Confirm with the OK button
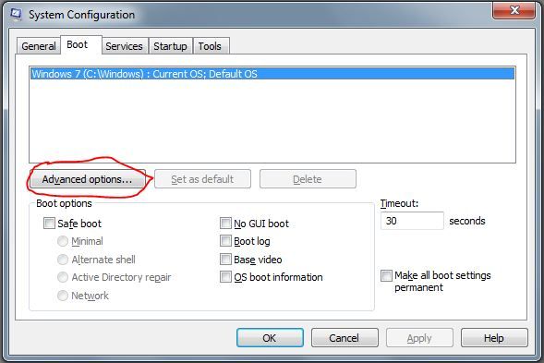 click(270, 338)
